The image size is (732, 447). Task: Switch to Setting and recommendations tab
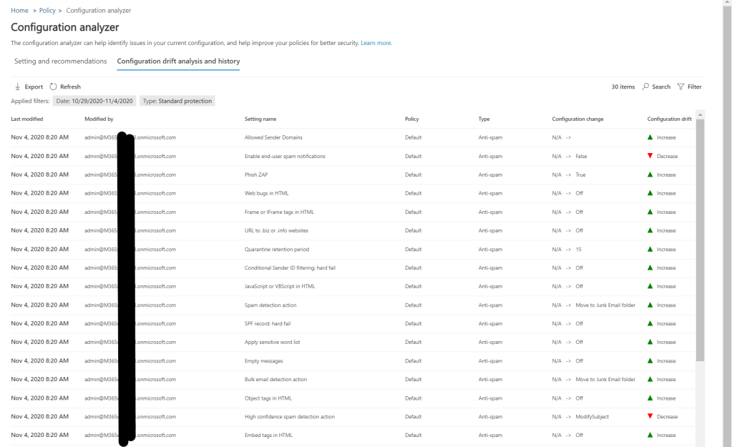pos(60,61)
